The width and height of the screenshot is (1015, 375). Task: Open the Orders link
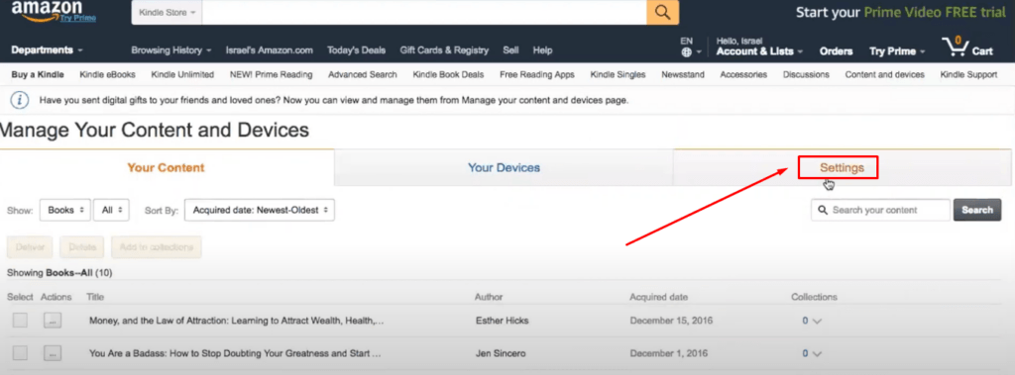tap(836, 51)
